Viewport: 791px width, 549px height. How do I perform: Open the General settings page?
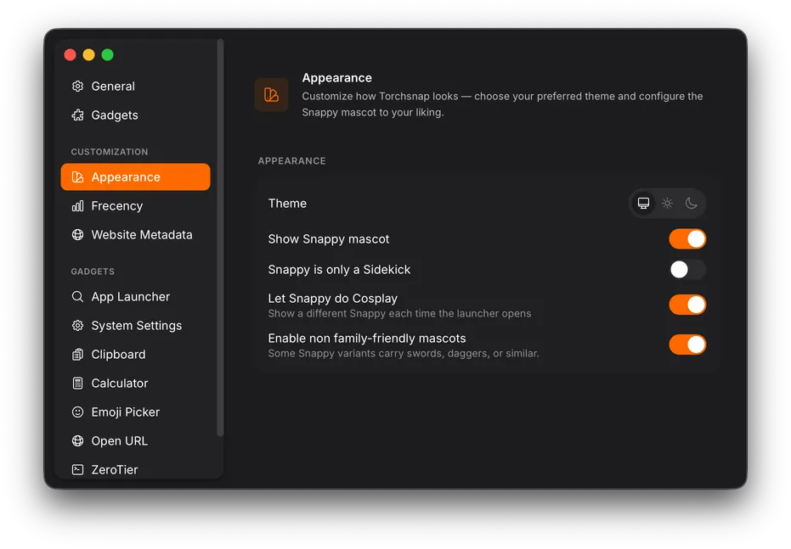[135, 87]
